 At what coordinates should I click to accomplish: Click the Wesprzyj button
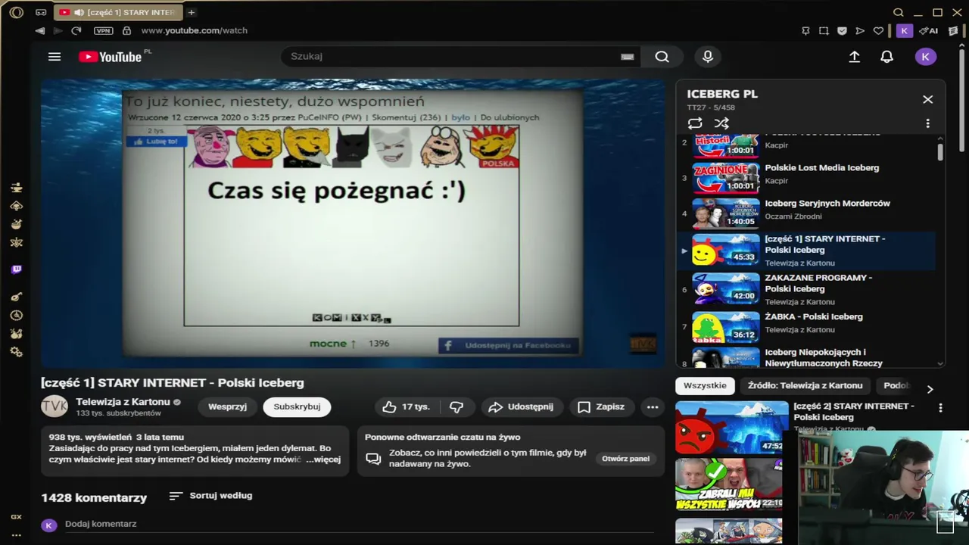[x=227, y=407]
